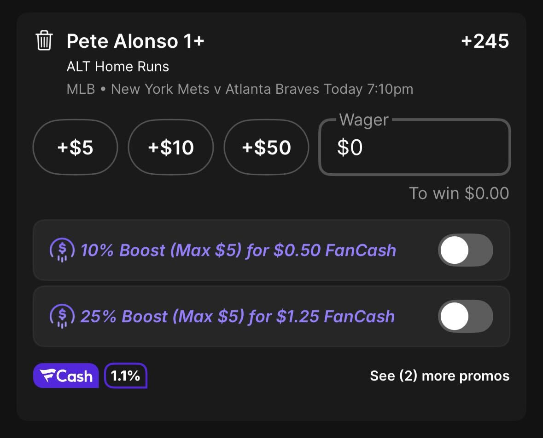Add $10 to the wager
Image resolution: width=543 pixels, height=438 pixels.
point(171,147)
